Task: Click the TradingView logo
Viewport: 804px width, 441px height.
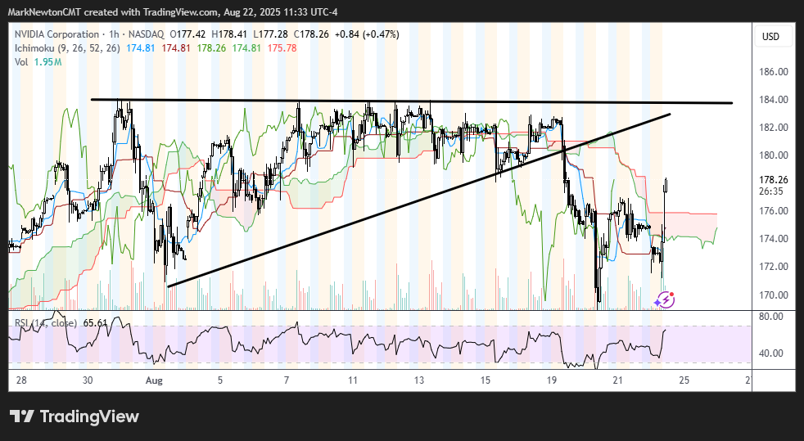Action: tap(75, 416)
